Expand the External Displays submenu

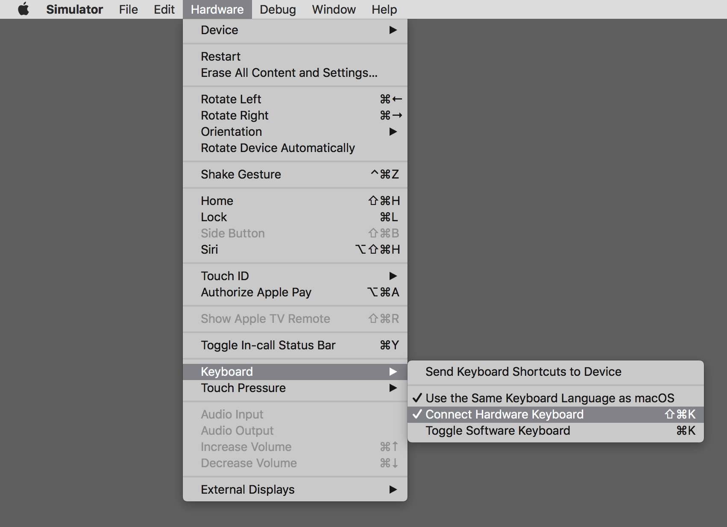click(x=295, y=489)
